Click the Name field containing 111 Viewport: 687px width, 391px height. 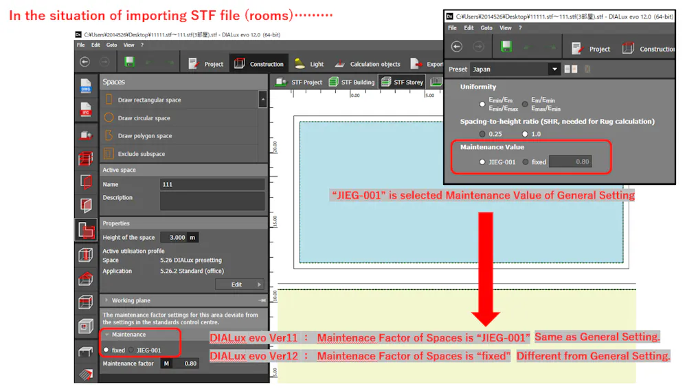point(212,185)
